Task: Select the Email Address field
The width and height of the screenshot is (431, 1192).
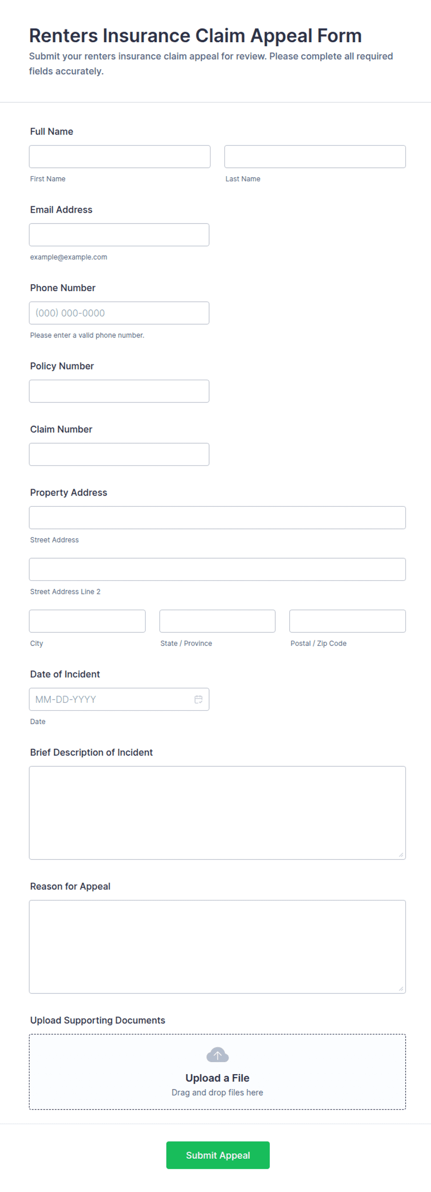Action: pyautogui.click(x=119, y=235)
